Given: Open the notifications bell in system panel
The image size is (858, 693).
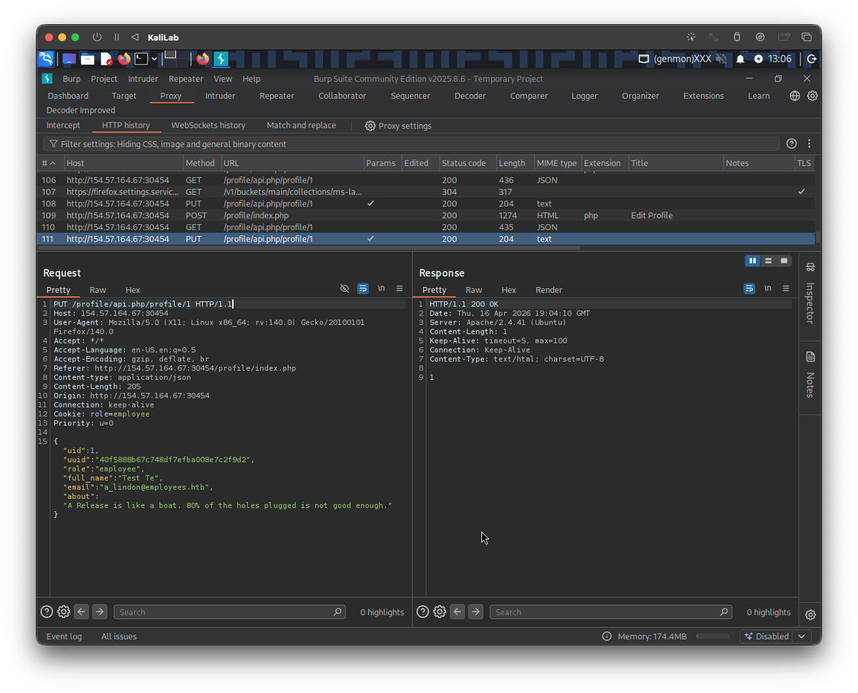Looking at the screenshot, I should click(740, 59).
